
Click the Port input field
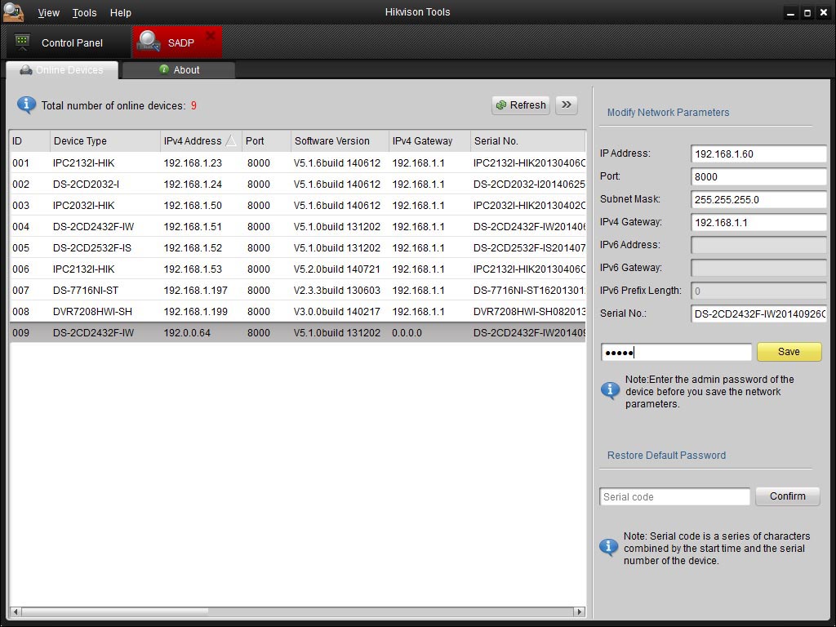pos(758,177)
